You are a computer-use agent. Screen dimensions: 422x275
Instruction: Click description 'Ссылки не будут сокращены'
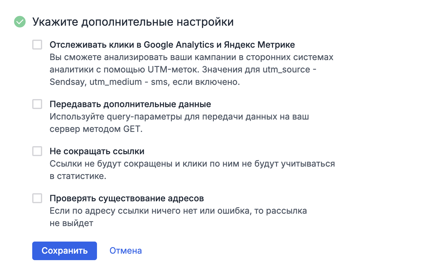[192, 164]
